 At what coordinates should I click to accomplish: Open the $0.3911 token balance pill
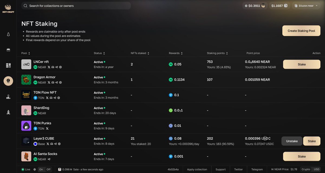pyautogui.click(x=255, y=6)
